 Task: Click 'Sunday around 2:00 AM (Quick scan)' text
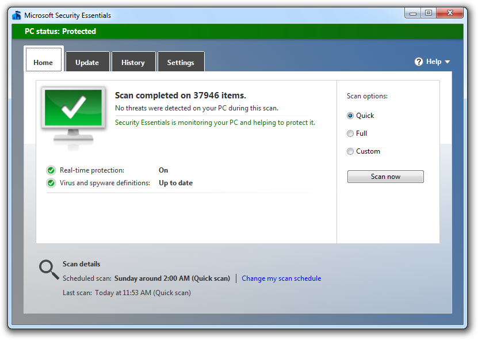tap(172, 278)
